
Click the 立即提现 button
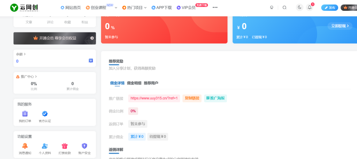[340, 26]
